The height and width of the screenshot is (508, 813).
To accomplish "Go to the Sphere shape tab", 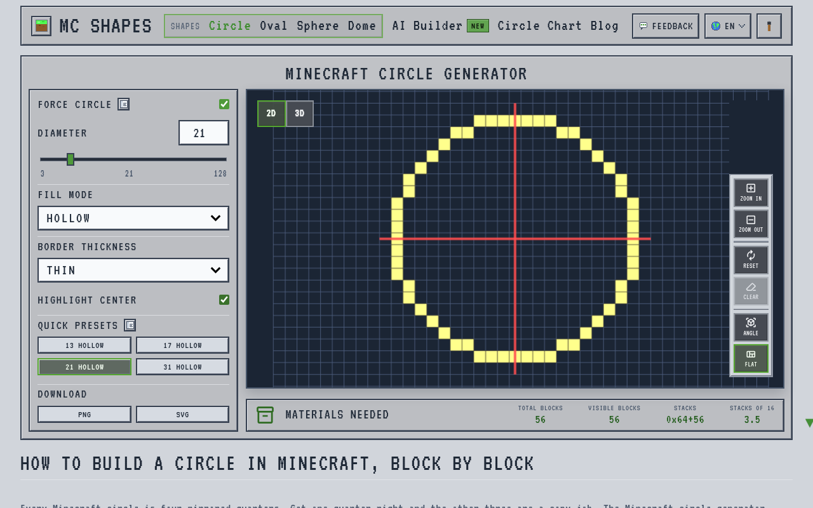I will pos(318,26).
